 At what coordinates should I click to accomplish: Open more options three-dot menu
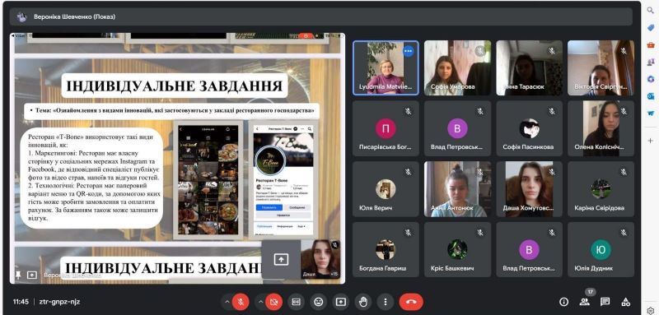tap(385, 302)
